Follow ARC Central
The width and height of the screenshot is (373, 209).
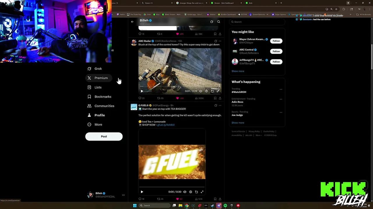pos(276,51)
